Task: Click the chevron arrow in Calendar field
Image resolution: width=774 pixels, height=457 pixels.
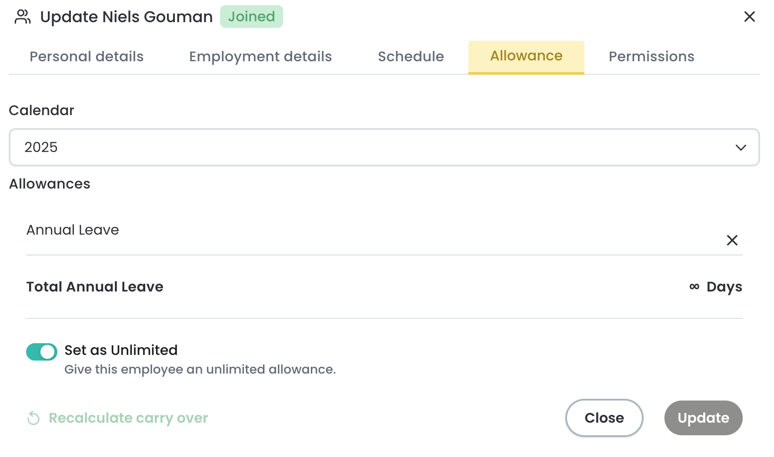Action: click(x=741, y=148)
